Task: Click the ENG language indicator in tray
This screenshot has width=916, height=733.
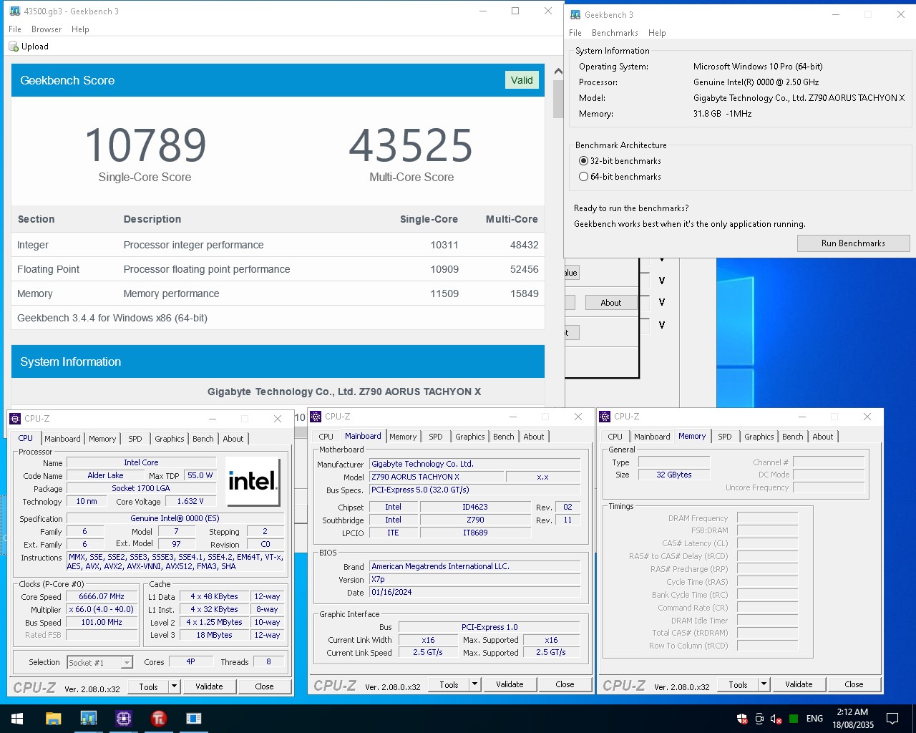Action: point(814,719)
